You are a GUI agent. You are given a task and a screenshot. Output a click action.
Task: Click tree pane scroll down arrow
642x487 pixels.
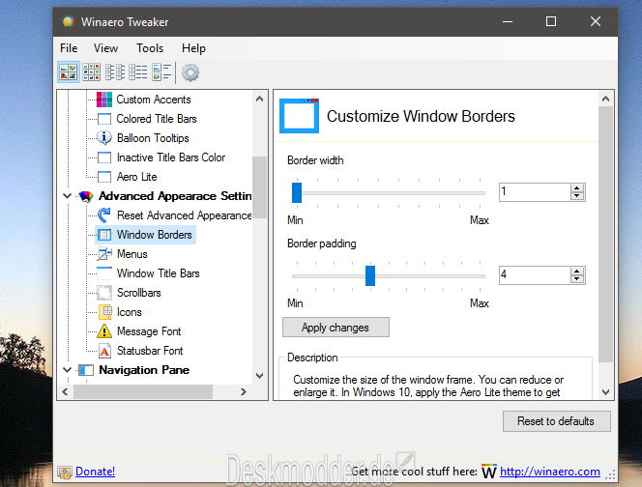coord(259,375)
